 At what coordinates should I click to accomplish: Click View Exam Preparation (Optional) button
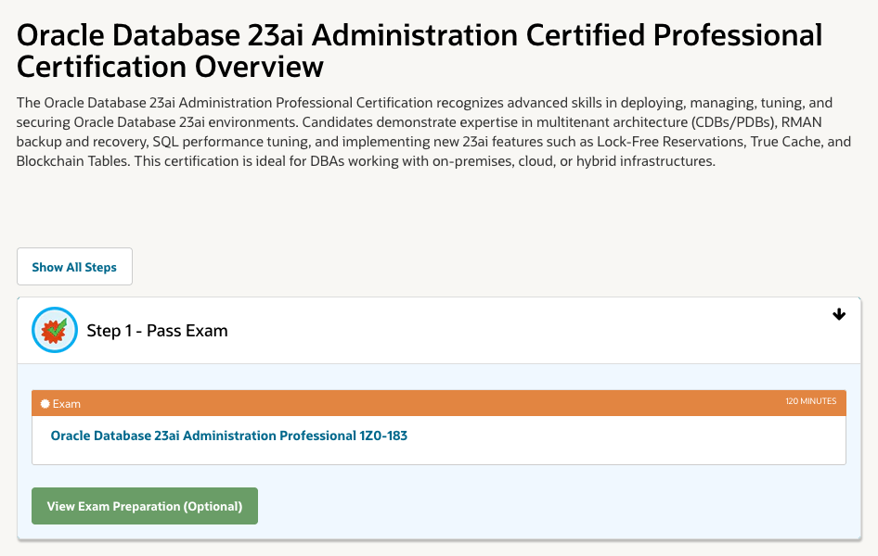pos(145,506)
